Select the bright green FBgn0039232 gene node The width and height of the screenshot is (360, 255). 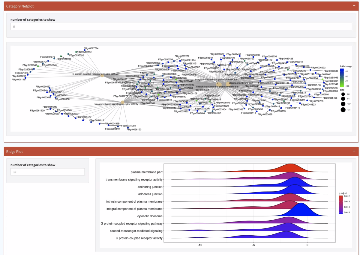(322, 79)
